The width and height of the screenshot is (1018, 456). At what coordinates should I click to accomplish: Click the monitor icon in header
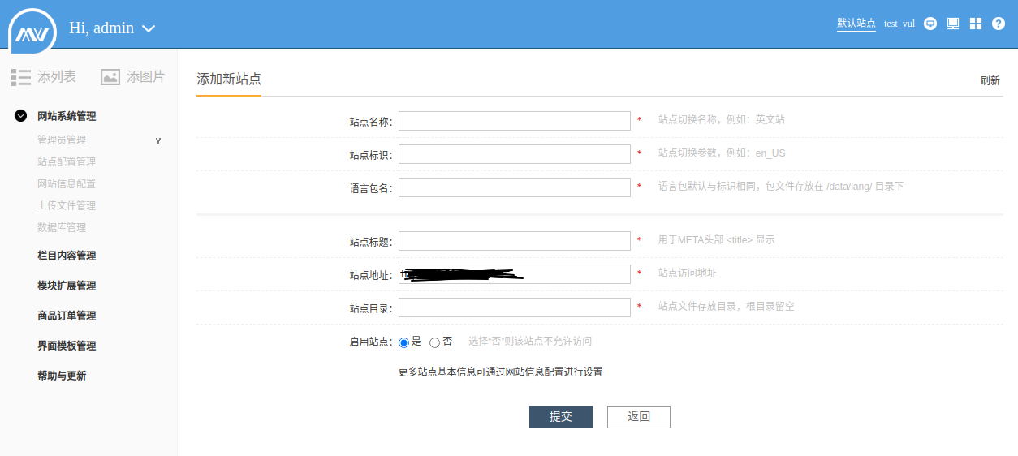pyautogui.click(x=953, y=24)
